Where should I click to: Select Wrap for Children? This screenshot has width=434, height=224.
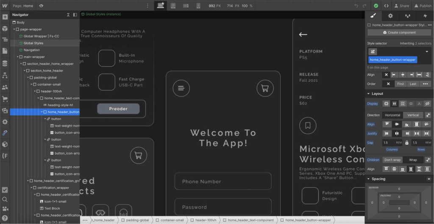coord(413,160)
